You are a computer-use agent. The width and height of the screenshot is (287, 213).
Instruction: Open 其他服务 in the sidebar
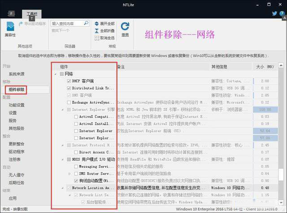(x=17, y=128)
